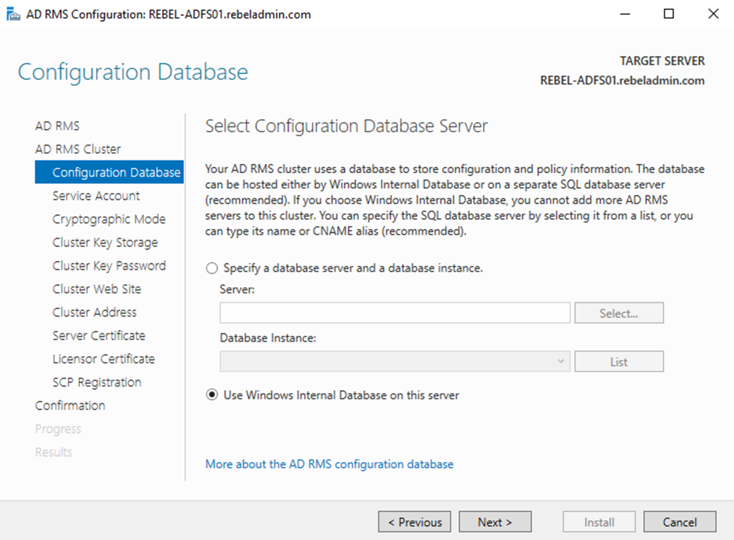Go to the Service Account step
The height and width of the screenshot is (540, 734).
[x=96, y=196]
